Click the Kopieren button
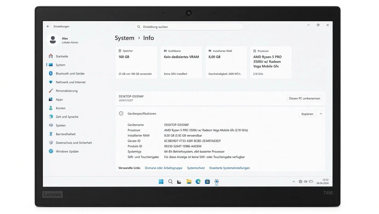 [x=307, y=114]
